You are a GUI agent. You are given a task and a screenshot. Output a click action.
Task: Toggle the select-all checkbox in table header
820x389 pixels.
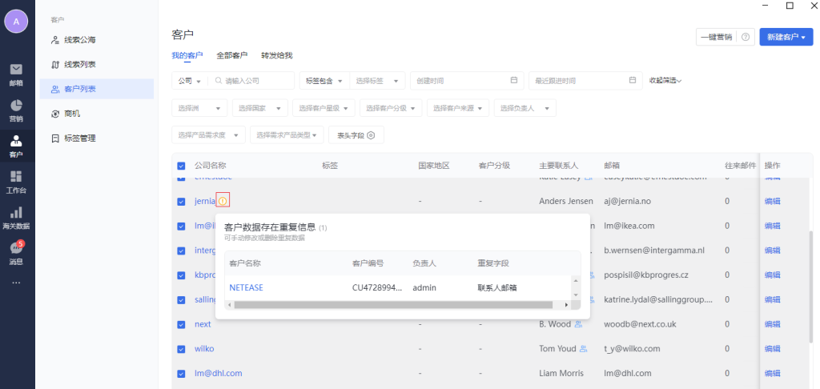[181, 166]
